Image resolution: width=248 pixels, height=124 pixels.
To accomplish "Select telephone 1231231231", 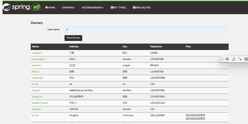I will pyautogui.click(x=157, y=103).
